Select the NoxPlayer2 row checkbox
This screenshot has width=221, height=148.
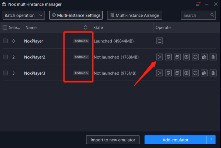pyautogui.click(x=5, y=57)
